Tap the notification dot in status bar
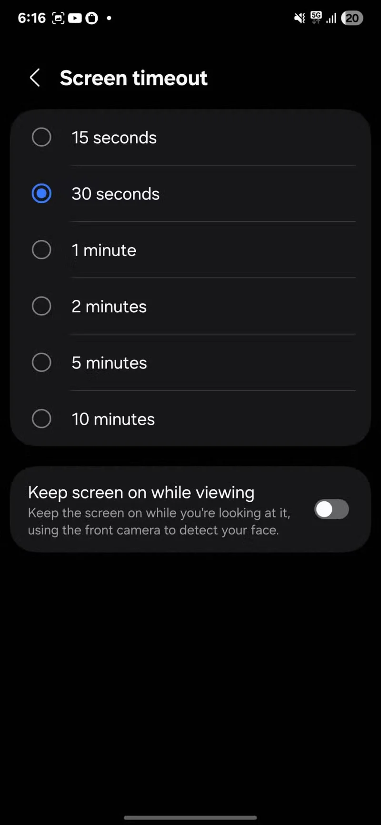 pos(109,18)
